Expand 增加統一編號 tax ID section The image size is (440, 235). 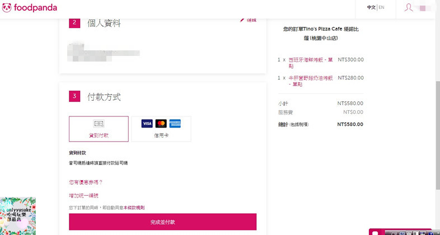coord(83,195)
